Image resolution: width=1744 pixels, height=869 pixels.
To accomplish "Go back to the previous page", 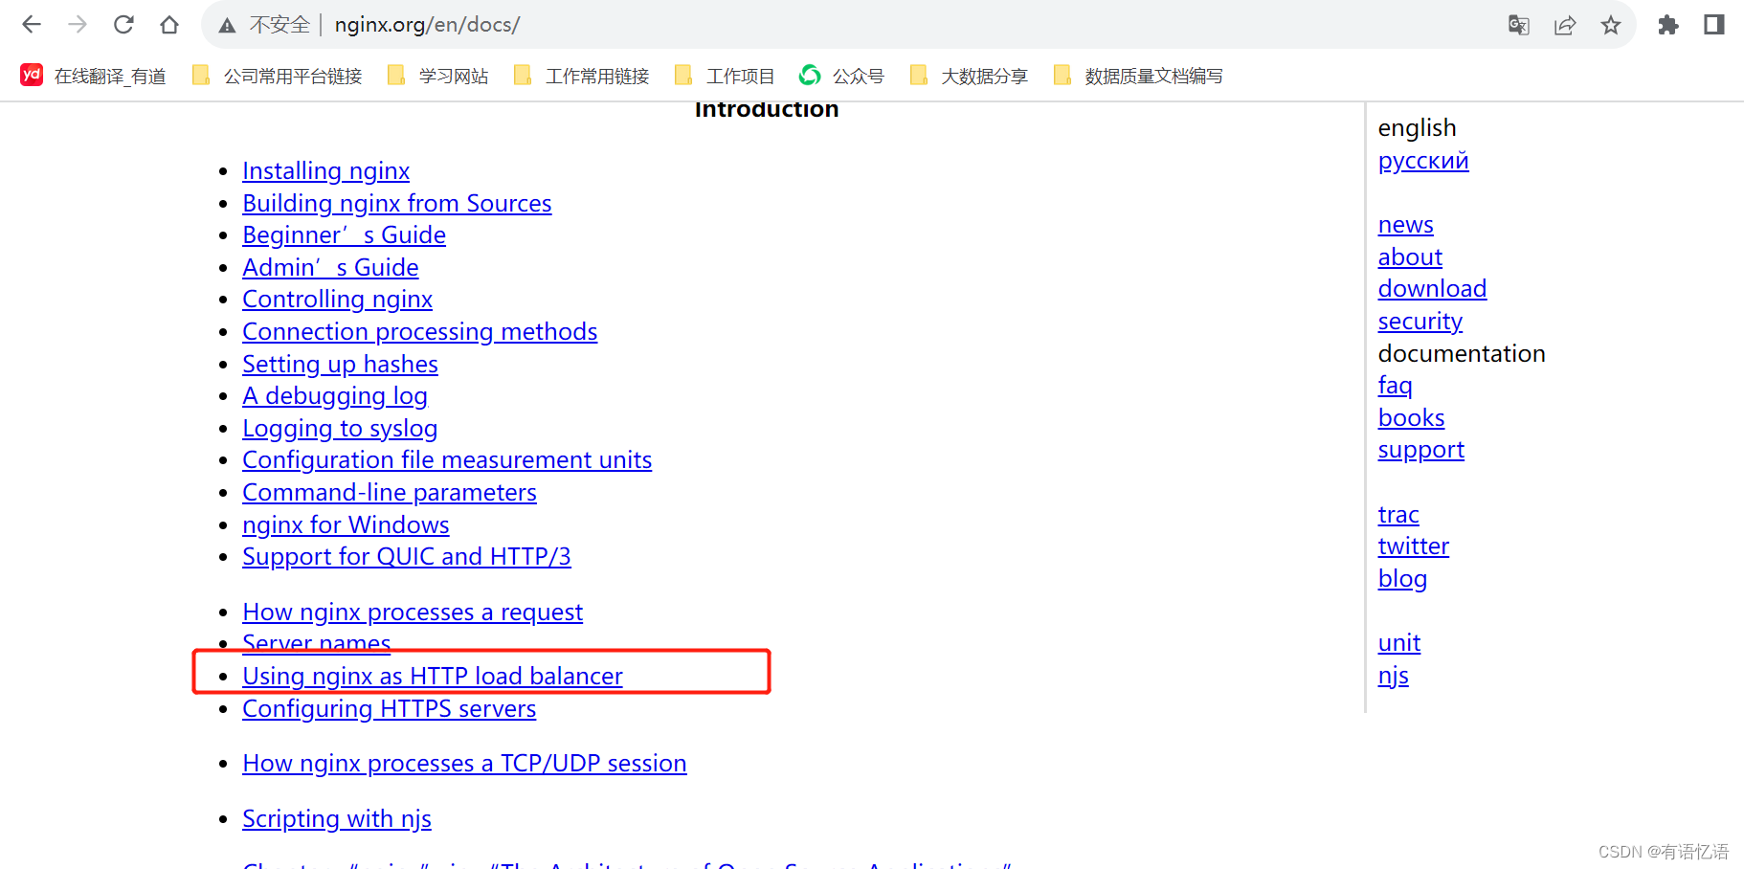I will (32, 25).
